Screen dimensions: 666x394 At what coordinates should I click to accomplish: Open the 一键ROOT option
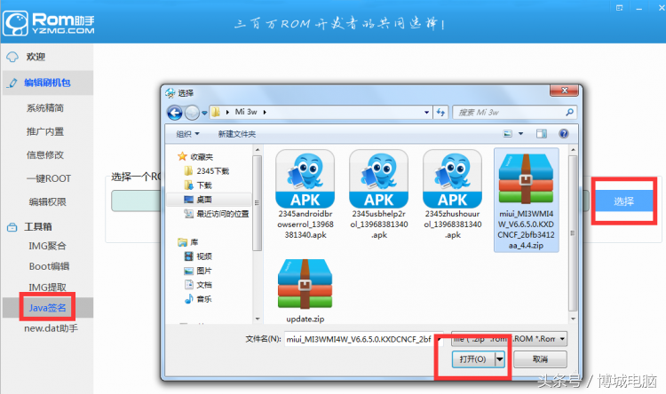pyautogui.click(x=49, y=178)
